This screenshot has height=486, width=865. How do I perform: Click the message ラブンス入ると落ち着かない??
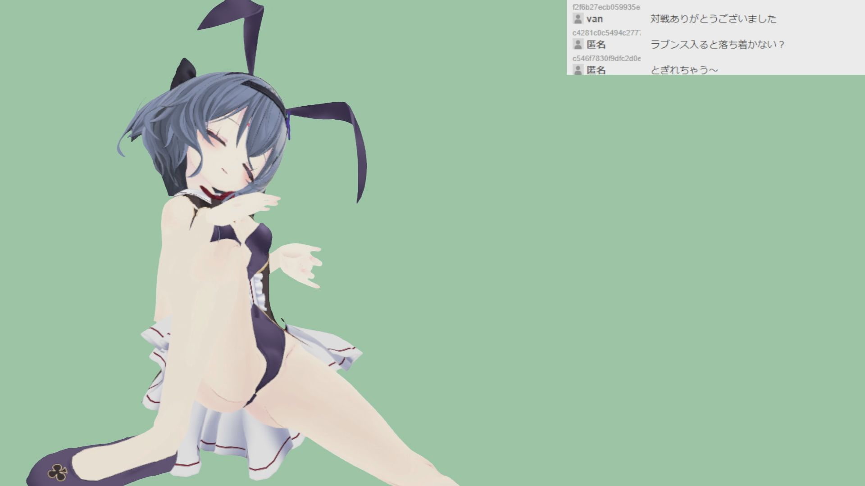pyautogui.click(x=717, y=45)
